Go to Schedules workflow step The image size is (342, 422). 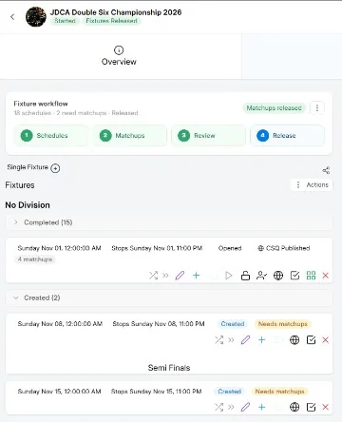coord(50,136)
